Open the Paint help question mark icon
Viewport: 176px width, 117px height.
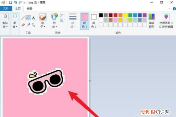tap(174, 9)
